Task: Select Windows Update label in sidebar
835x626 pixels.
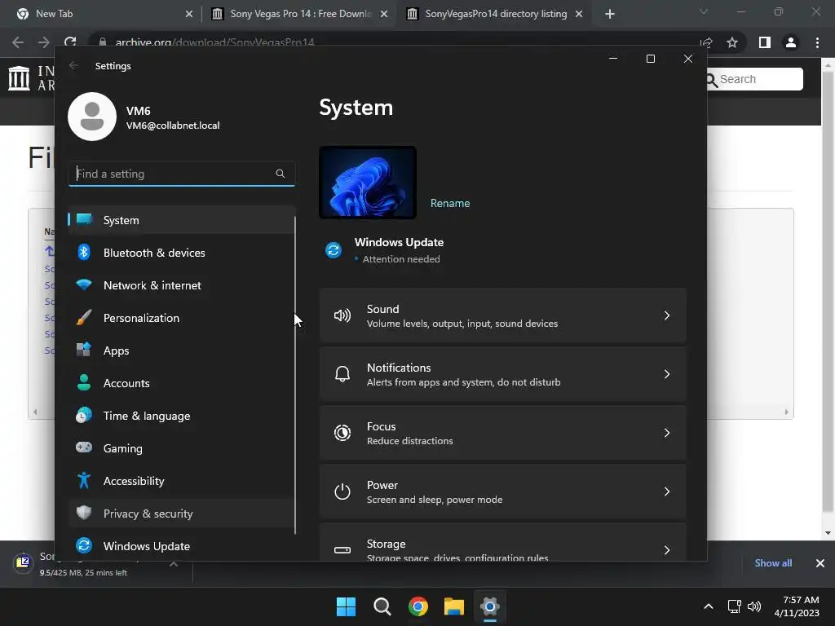Action: 147,546
